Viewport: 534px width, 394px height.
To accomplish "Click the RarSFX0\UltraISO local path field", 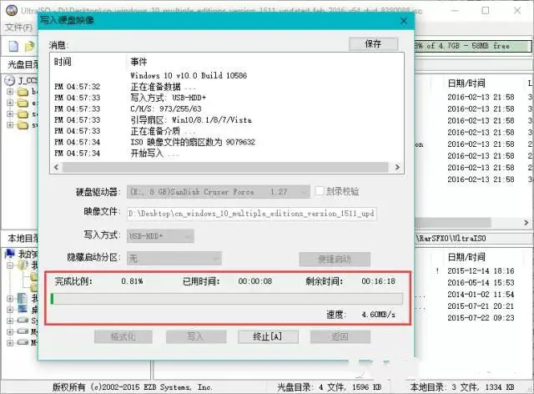I will click(x=473, y=238).
